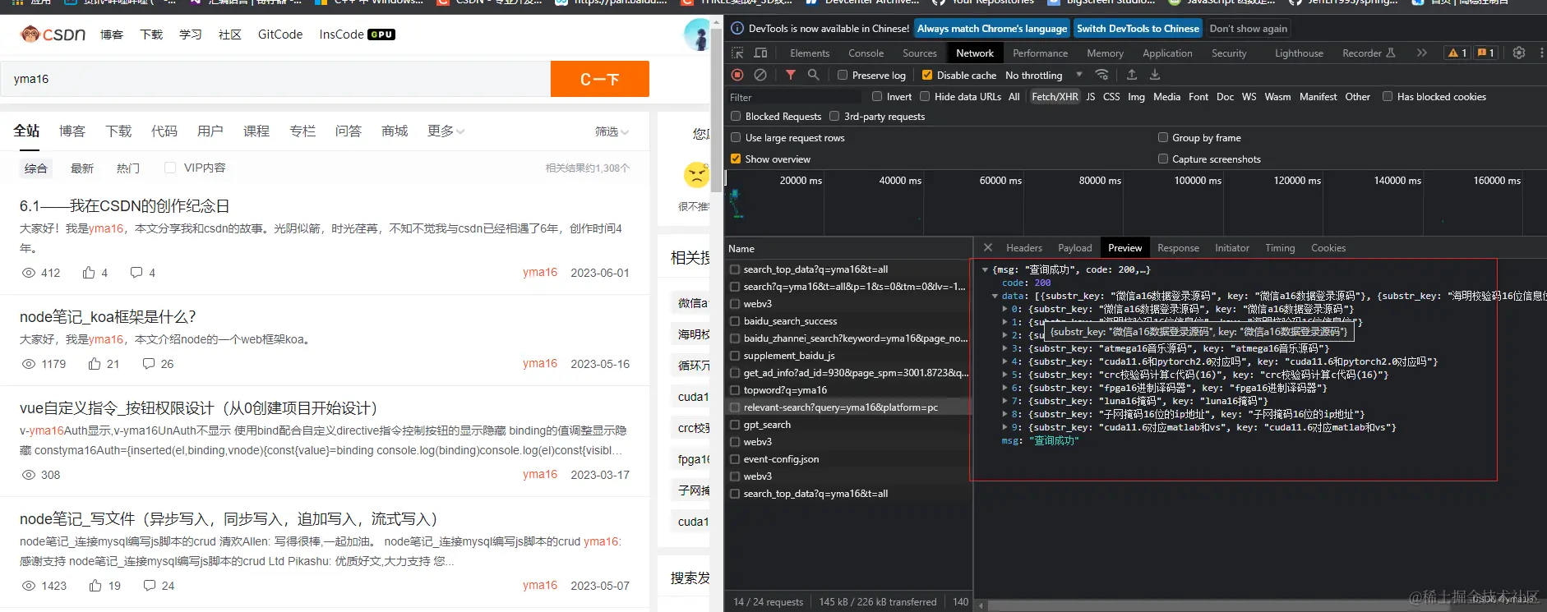Screen dimensions: 1547x612
Task: Click the CSDN logo
Action: 53,35
